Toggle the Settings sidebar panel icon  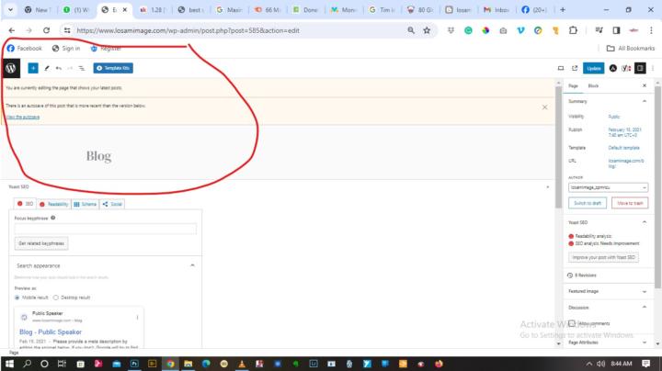[x=640, y=68]
